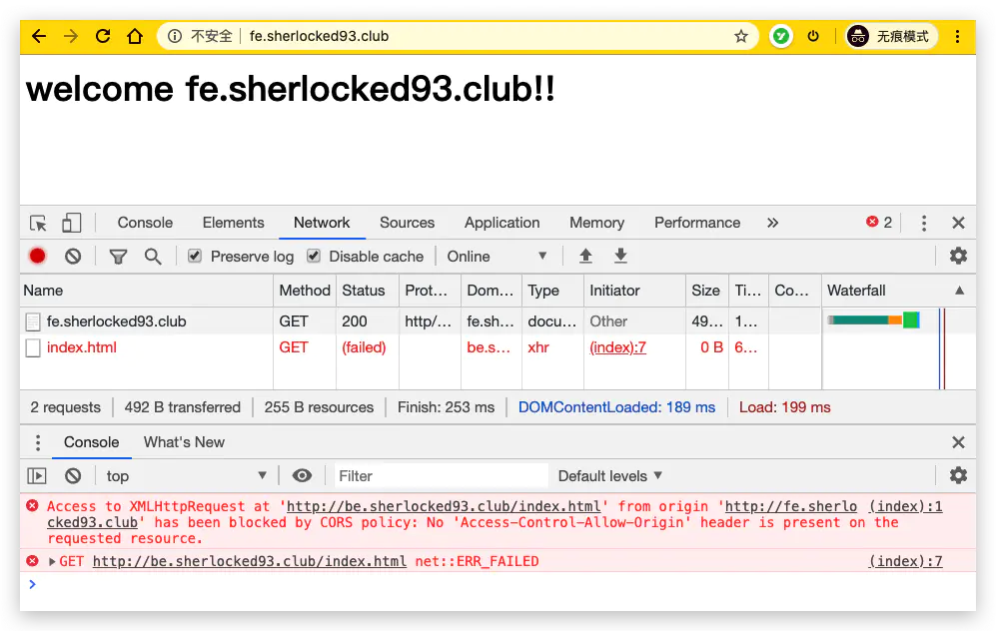Click the console Filter input field

tap(441, 476)
